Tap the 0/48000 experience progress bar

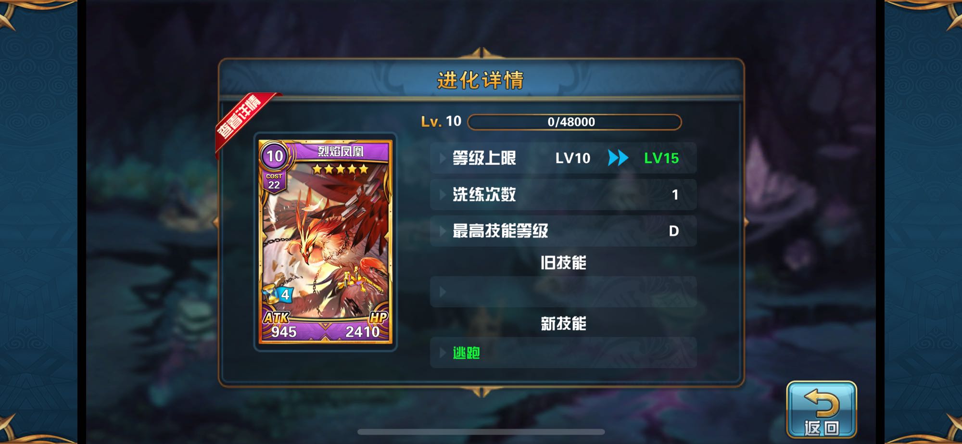[574, 122]
